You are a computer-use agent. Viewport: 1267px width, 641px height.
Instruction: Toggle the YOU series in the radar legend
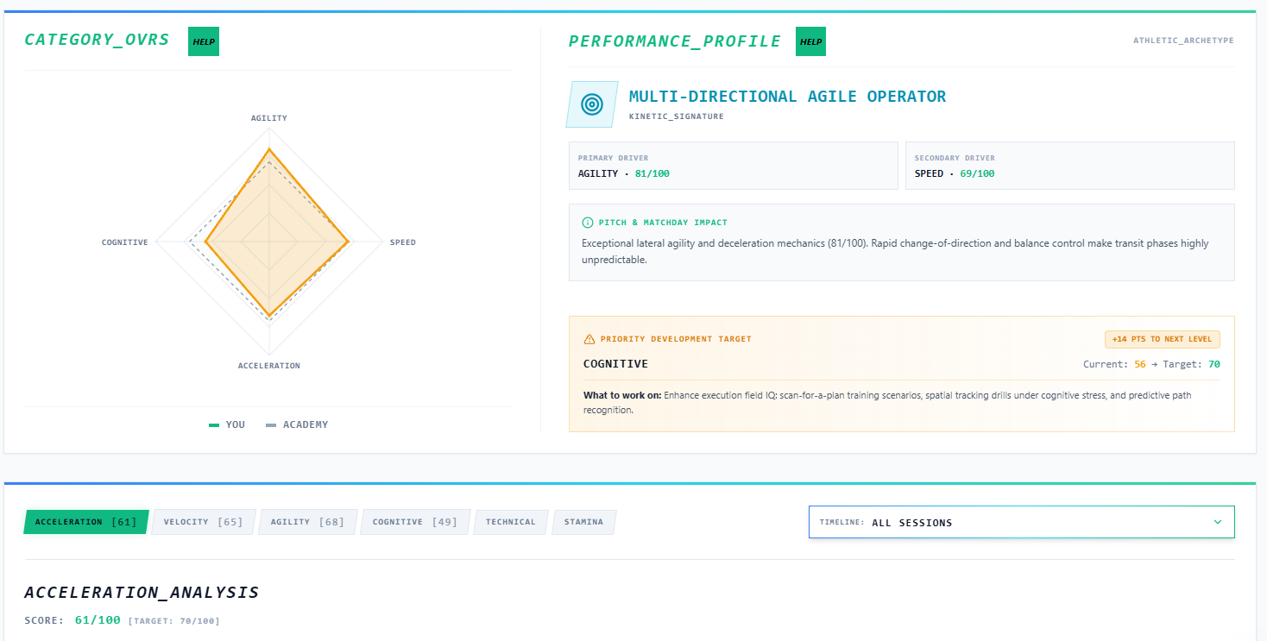[227, 424]
